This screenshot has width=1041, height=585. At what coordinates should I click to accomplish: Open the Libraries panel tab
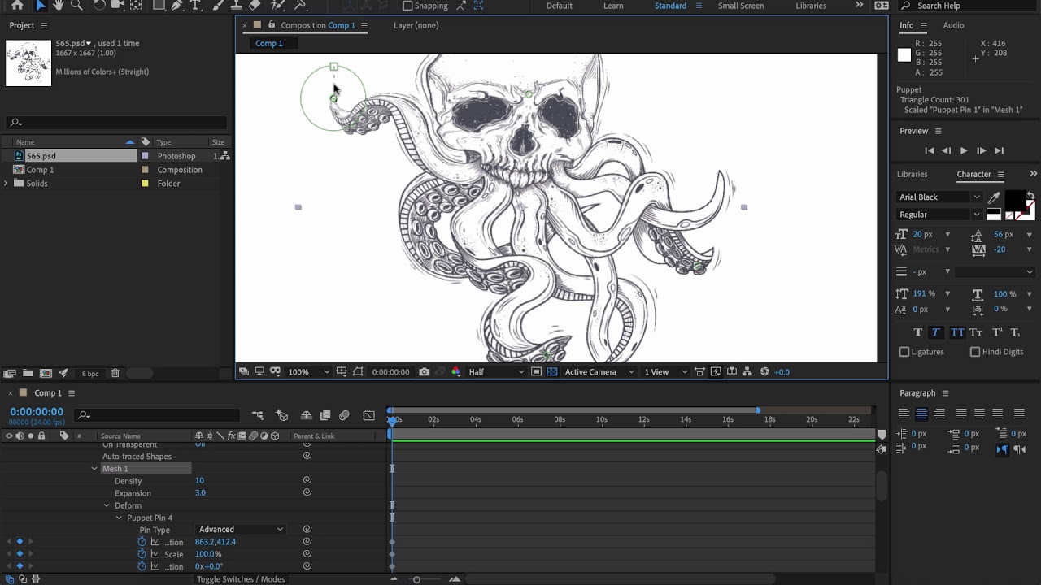912,174
